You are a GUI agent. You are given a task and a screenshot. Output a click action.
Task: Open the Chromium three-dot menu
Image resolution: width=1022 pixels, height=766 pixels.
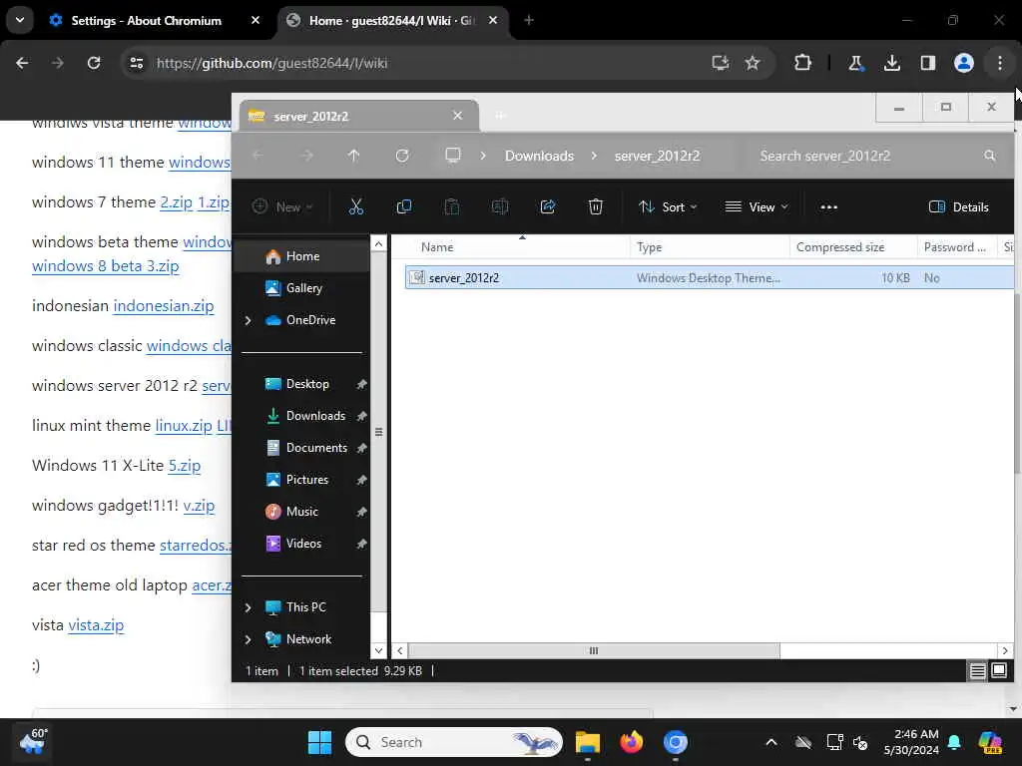coord(1000,63)
